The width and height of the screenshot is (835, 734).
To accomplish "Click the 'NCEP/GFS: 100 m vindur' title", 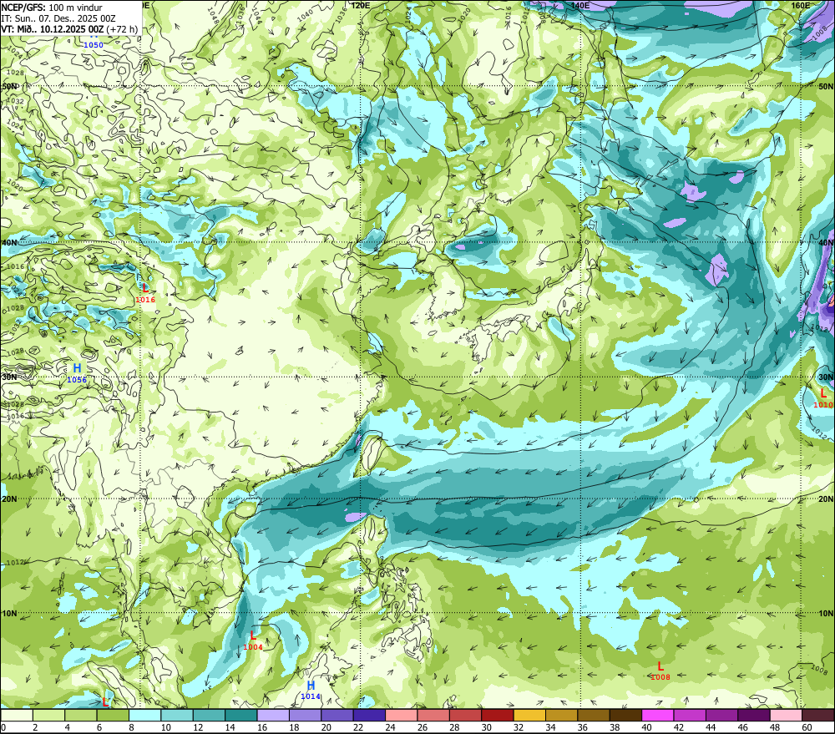I will point(52,8).
